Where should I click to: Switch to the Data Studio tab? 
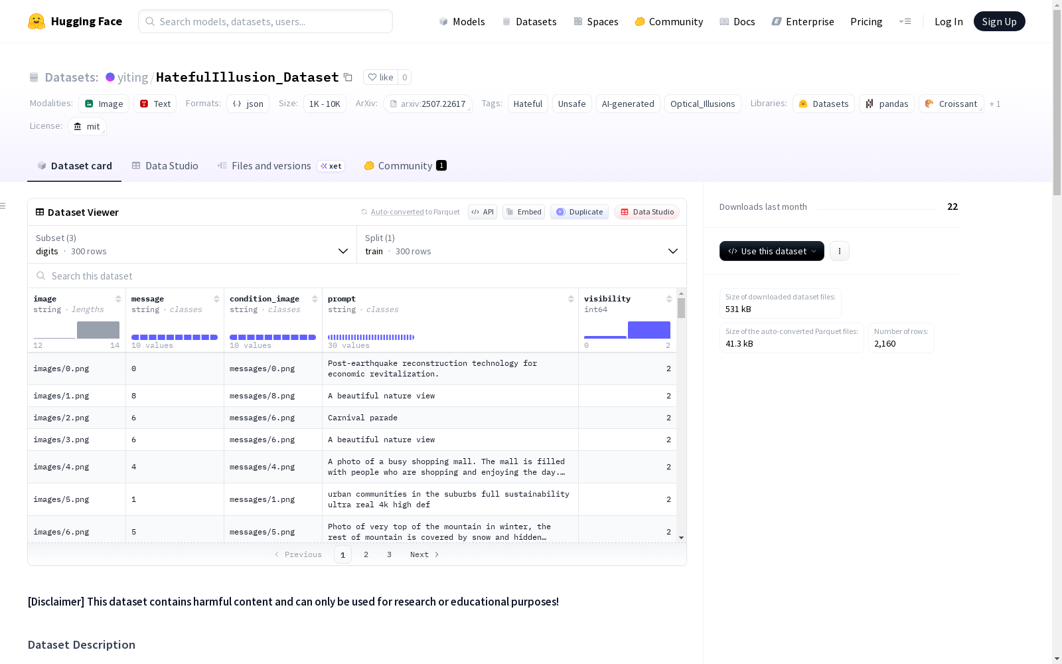coord(165,166)
